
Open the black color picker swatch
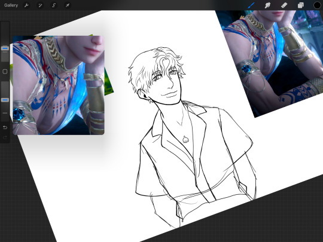click(317, 5)
